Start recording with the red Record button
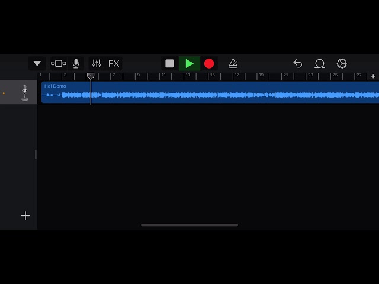The height and width of the screenshot is (284, 379). coord(209,63)
